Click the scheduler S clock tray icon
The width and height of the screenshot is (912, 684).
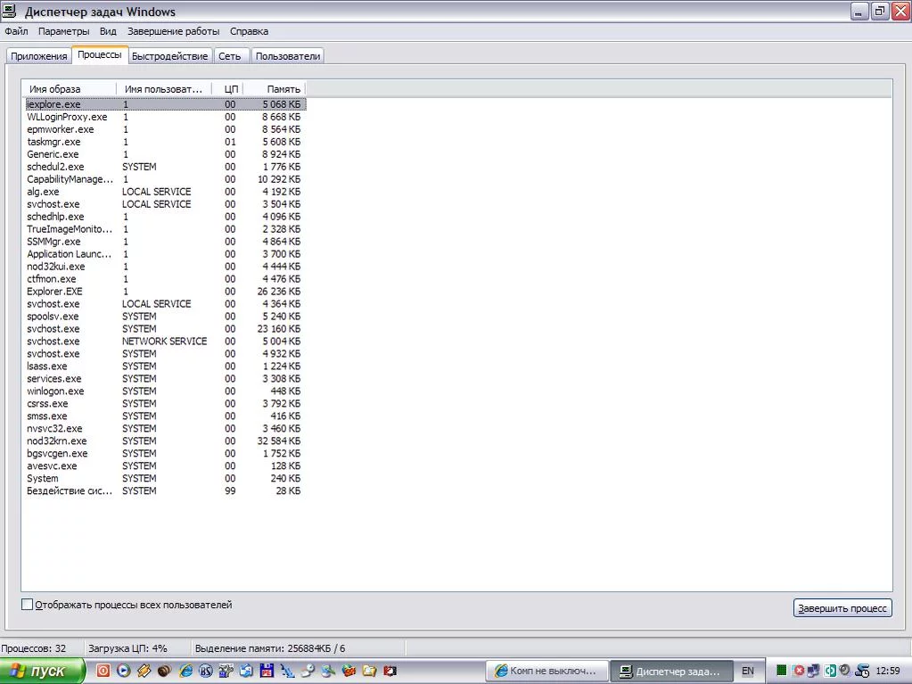coord(862,671)
